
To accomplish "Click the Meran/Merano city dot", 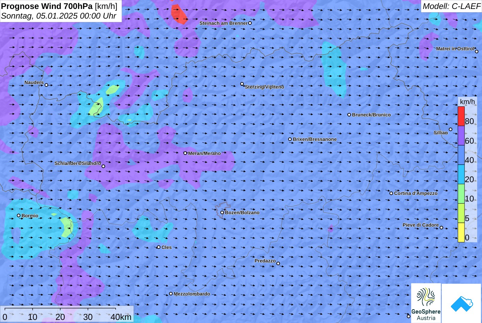I will point(185,153).
